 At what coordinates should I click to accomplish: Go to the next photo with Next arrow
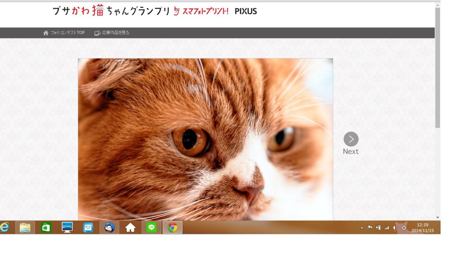tap(351, 139)
